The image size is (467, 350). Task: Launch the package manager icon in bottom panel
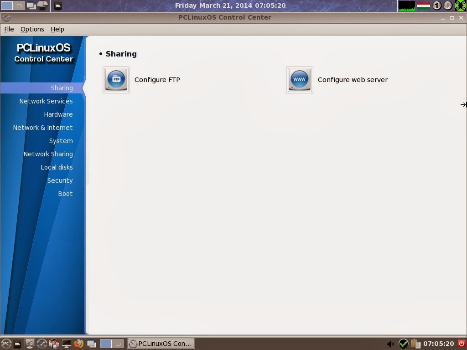[54, 344]
